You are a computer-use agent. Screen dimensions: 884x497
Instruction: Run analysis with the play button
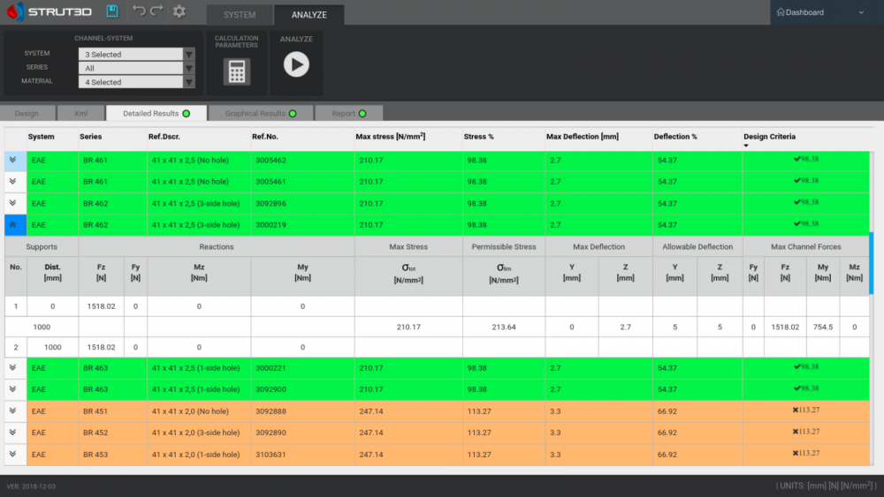296,64
